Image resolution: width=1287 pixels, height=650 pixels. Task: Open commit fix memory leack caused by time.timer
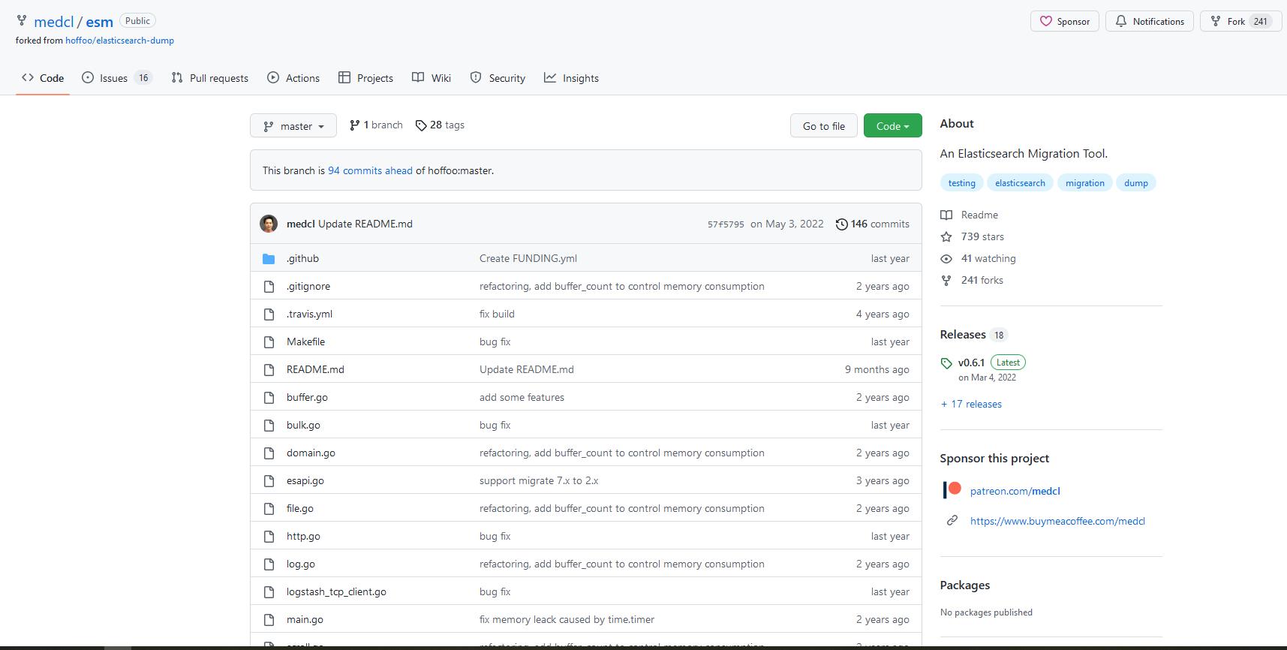pos(567,619)
